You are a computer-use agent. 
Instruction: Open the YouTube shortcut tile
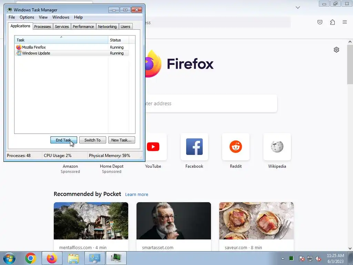[x=153, y=147]
